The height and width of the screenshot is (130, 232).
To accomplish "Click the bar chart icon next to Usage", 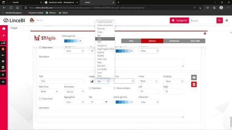I will point(92,81).
